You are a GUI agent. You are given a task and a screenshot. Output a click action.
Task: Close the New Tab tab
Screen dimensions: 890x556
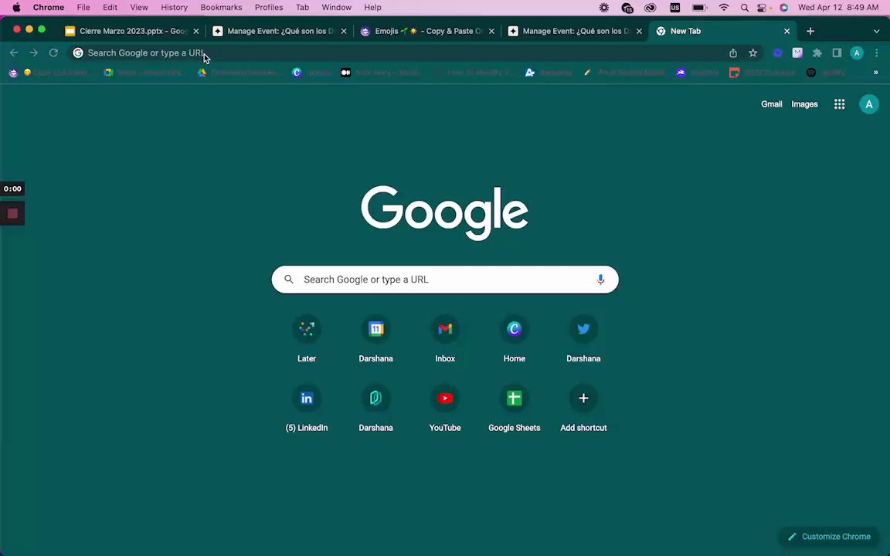coord(786,31)
